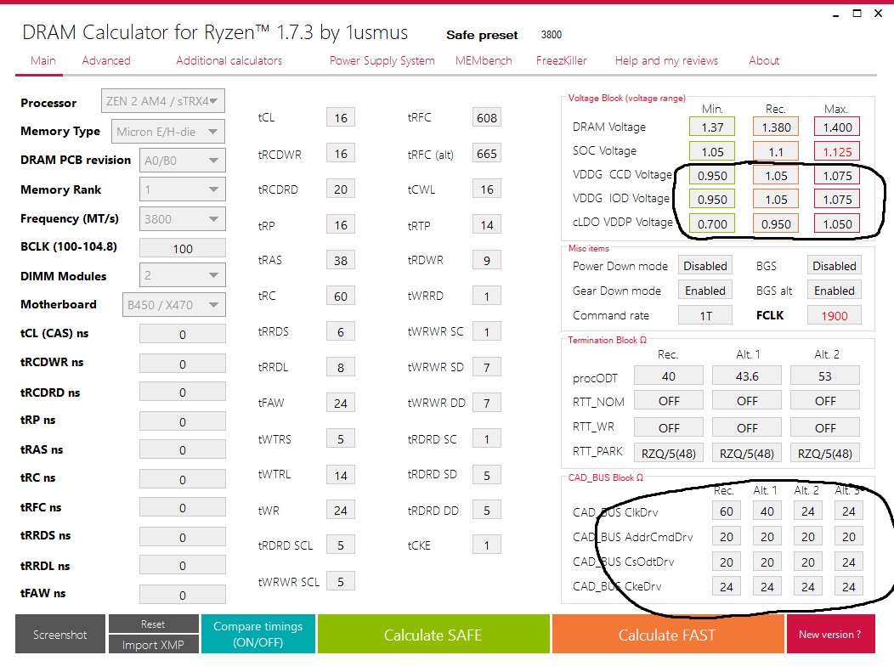Click the tRCDRD value 20

[341, 189]
